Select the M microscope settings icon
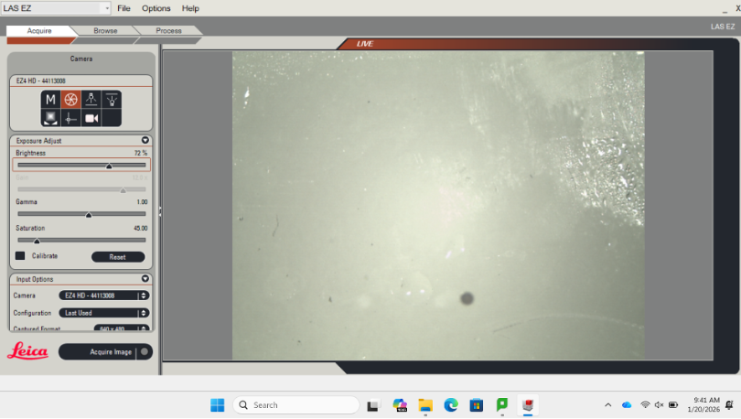Image resolution: width=741 pixels, height=419 pixels. point(50,99)
